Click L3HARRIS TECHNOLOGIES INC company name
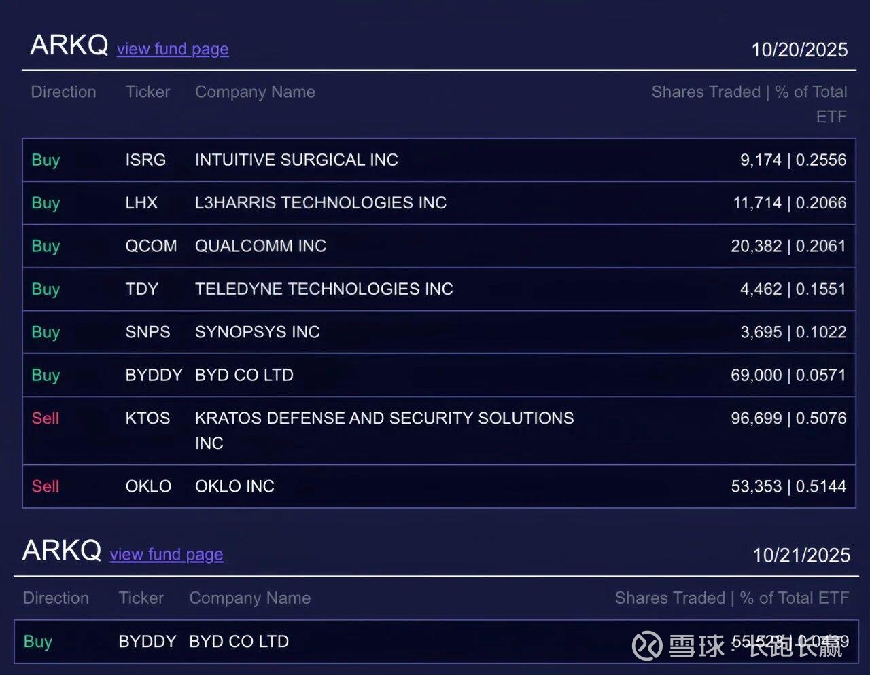Screen dimensions: 870x675 click(321, 202)
